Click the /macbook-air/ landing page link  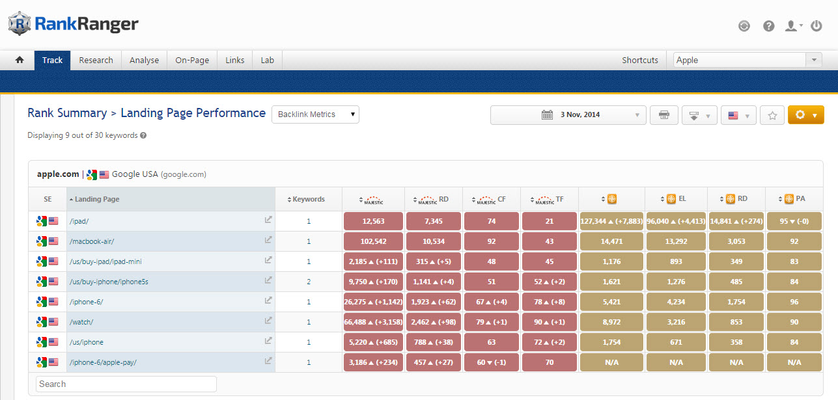click(91, 241)
